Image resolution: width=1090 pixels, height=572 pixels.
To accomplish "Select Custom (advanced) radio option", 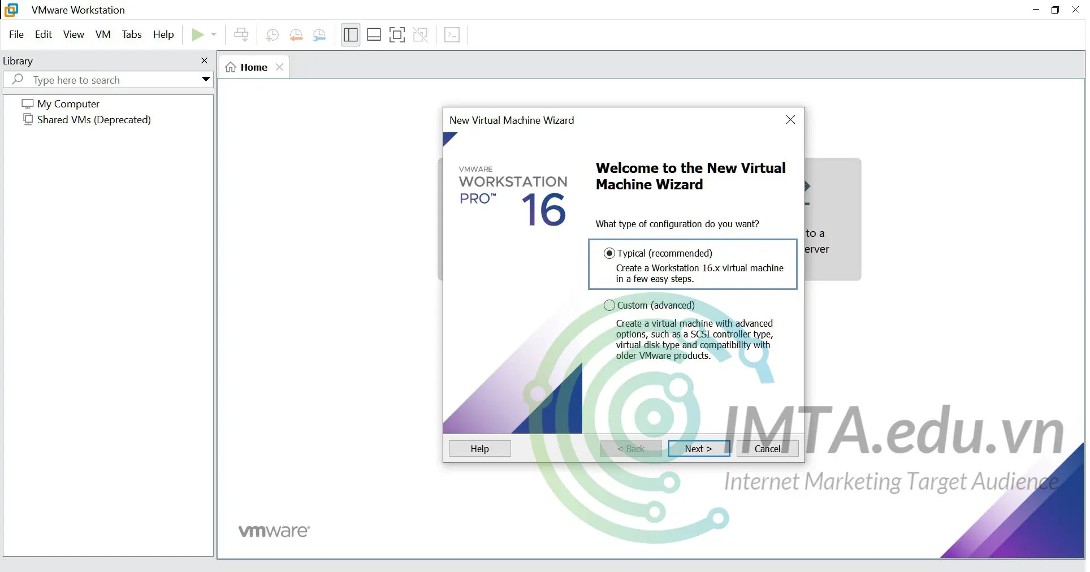I will tap(609, 305).
